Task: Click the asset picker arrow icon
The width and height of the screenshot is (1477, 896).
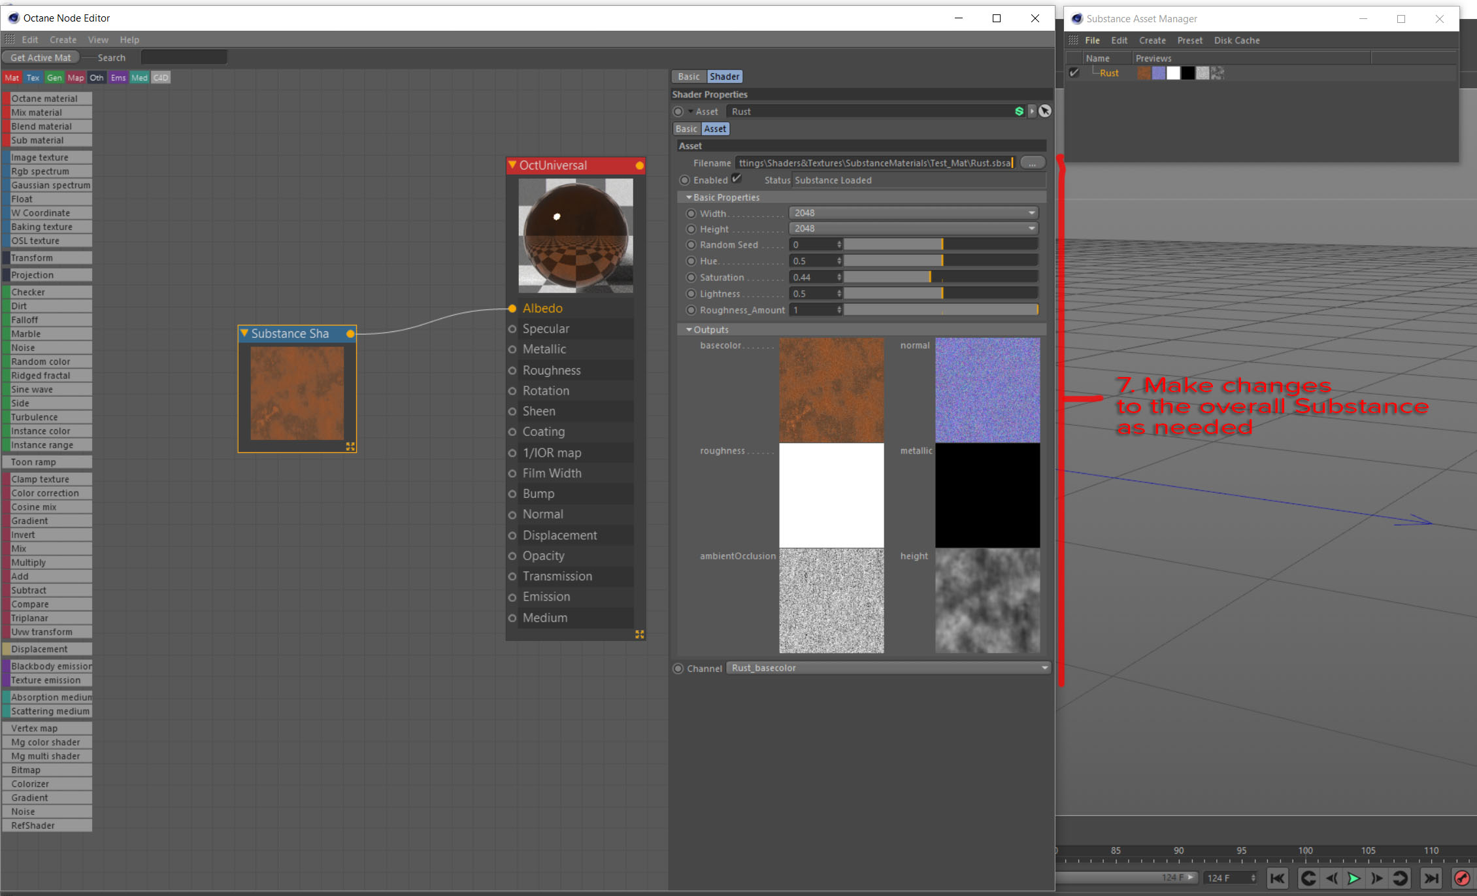Action: pyautogui.click(x=1045, y=111)
